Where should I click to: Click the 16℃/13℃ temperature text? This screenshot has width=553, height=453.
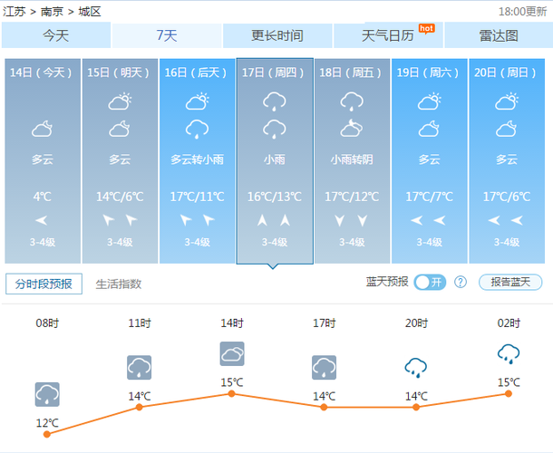pyautogui.click(x=275, y=197)
